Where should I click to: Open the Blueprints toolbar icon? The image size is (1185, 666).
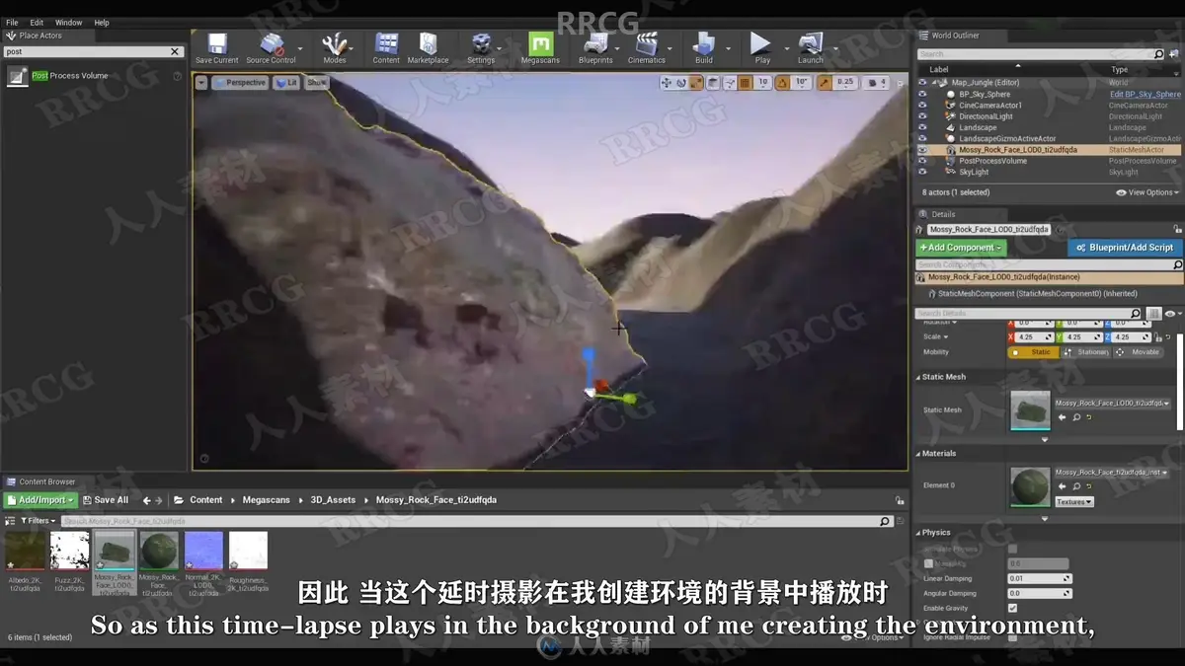[595, 47]
